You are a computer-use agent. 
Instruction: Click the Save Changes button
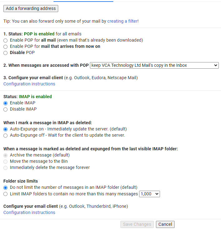tap(137, 224)
